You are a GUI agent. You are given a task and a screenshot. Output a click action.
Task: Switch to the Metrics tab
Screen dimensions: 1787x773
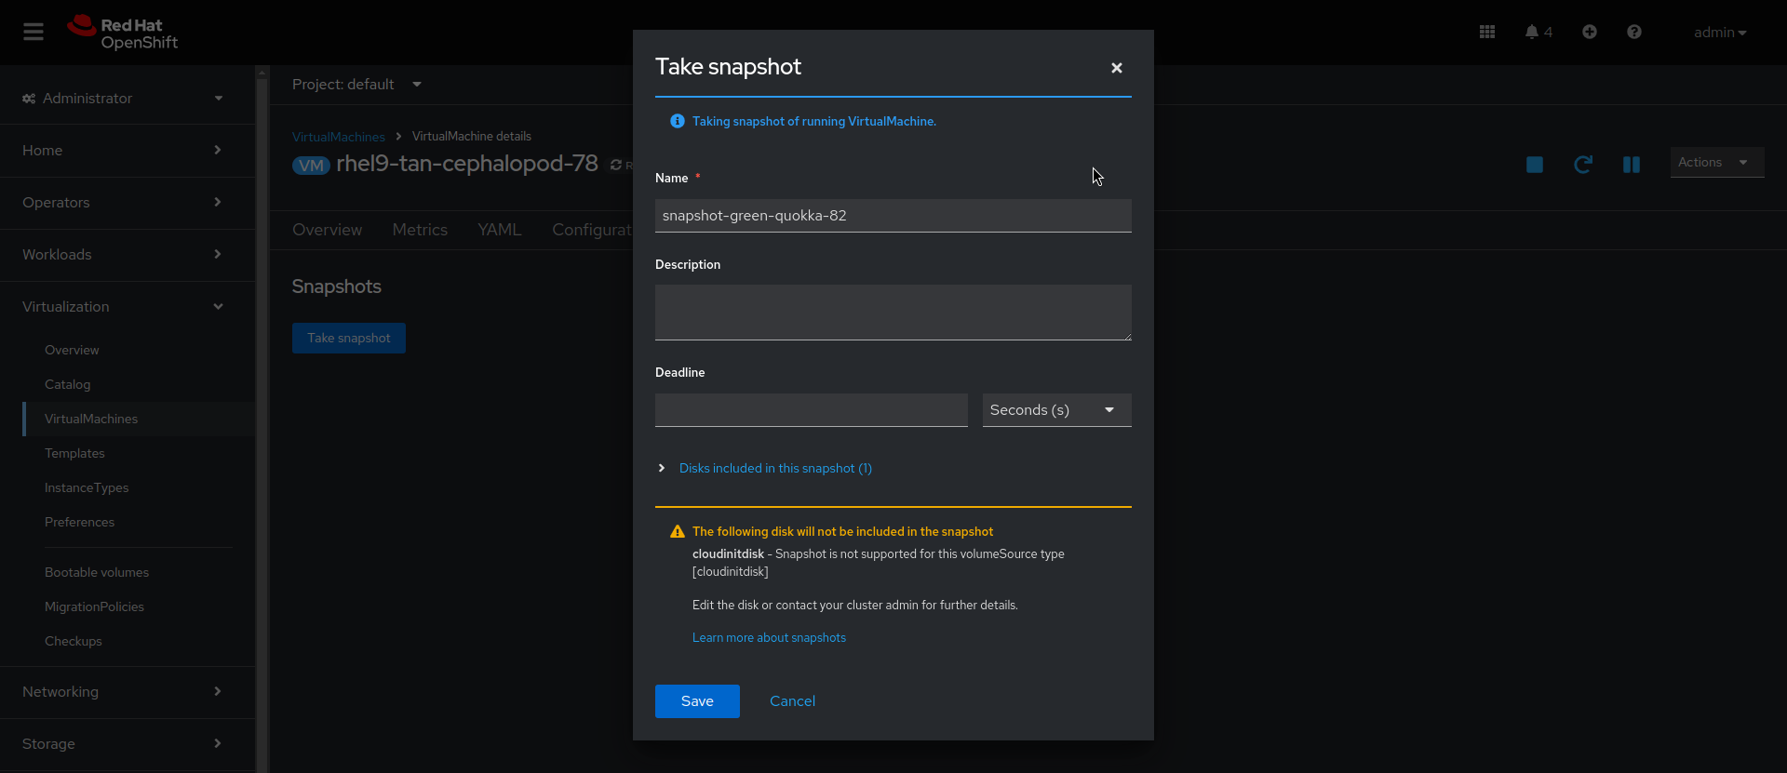pos(420,230)
